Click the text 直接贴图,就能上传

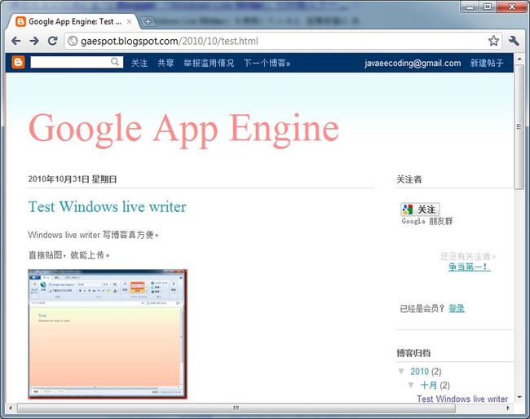[69, 255]
